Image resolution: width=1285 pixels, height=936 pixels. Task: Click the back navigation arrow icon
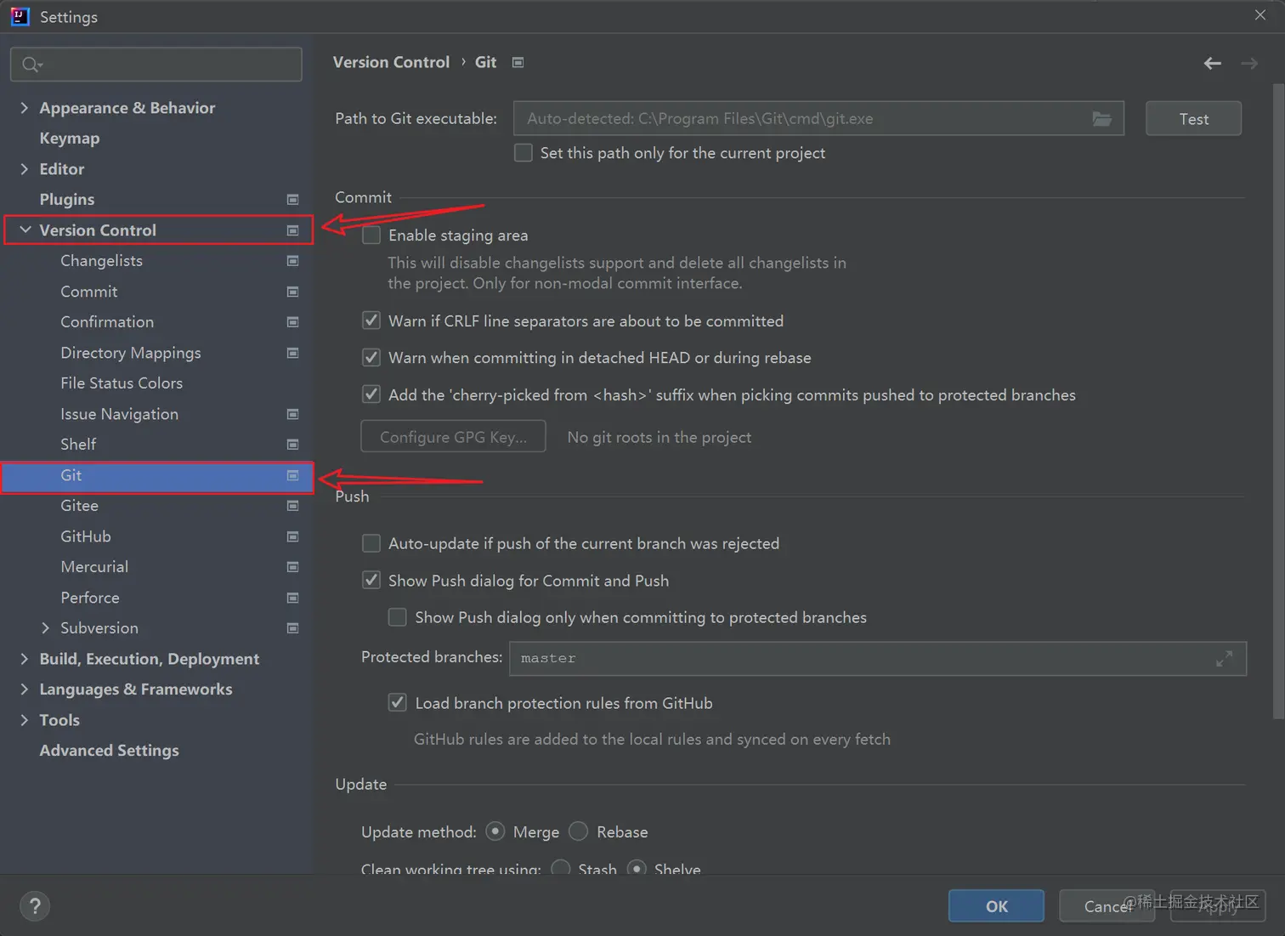1212,63
